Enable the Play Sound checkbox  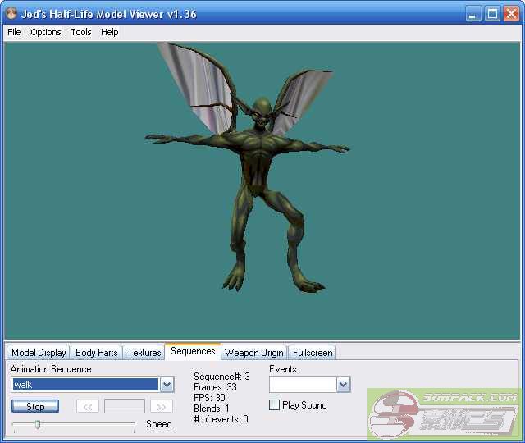275,405
